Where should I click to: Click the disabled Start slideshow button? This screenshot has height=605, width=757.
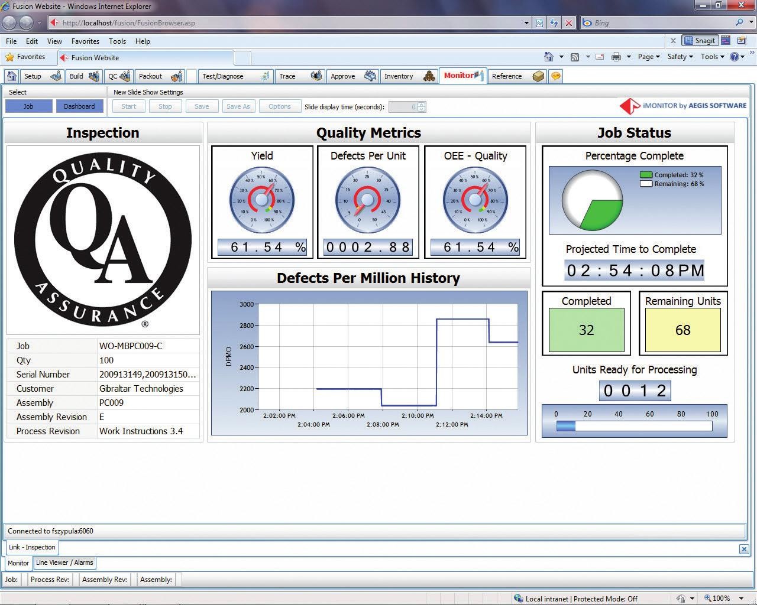[x=128, y=106]
